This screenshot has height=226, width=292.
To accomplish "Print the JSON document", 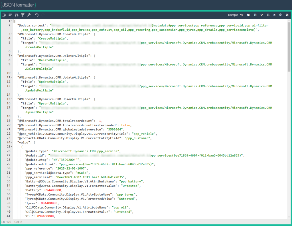I will (x=268, y=15).
